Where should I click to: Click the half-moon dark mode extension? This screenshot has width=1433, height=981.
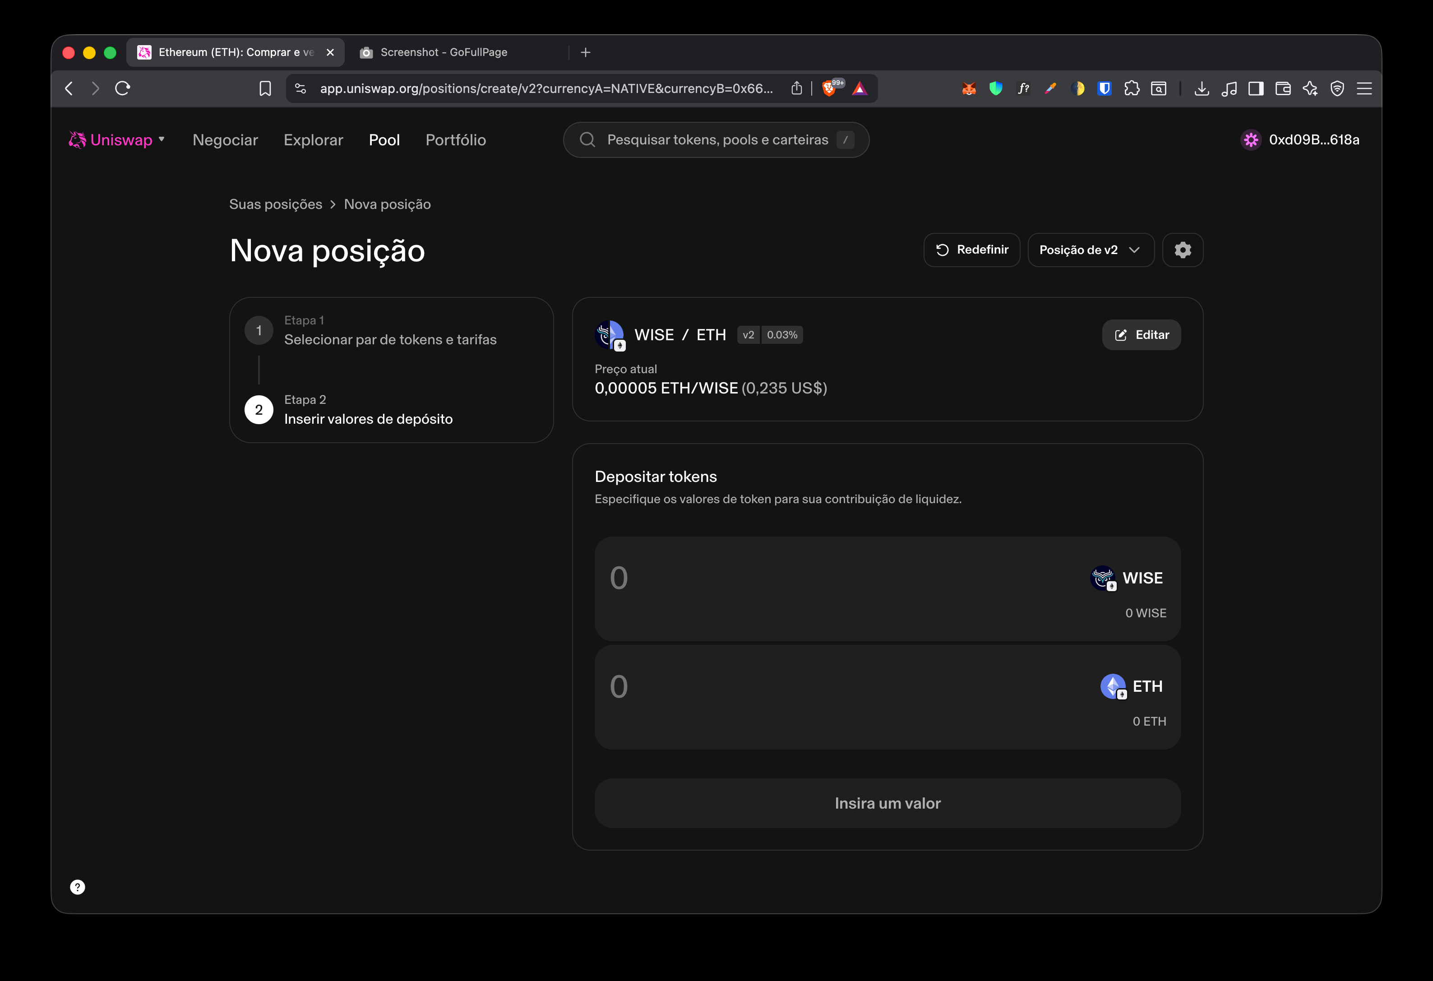[1078, 89]
